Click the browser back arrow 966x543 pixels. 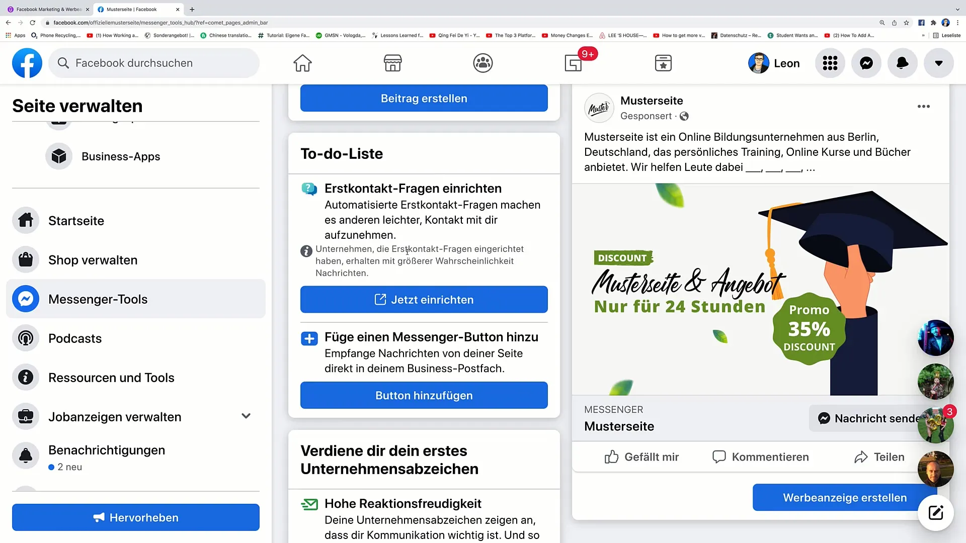point(8,23)
